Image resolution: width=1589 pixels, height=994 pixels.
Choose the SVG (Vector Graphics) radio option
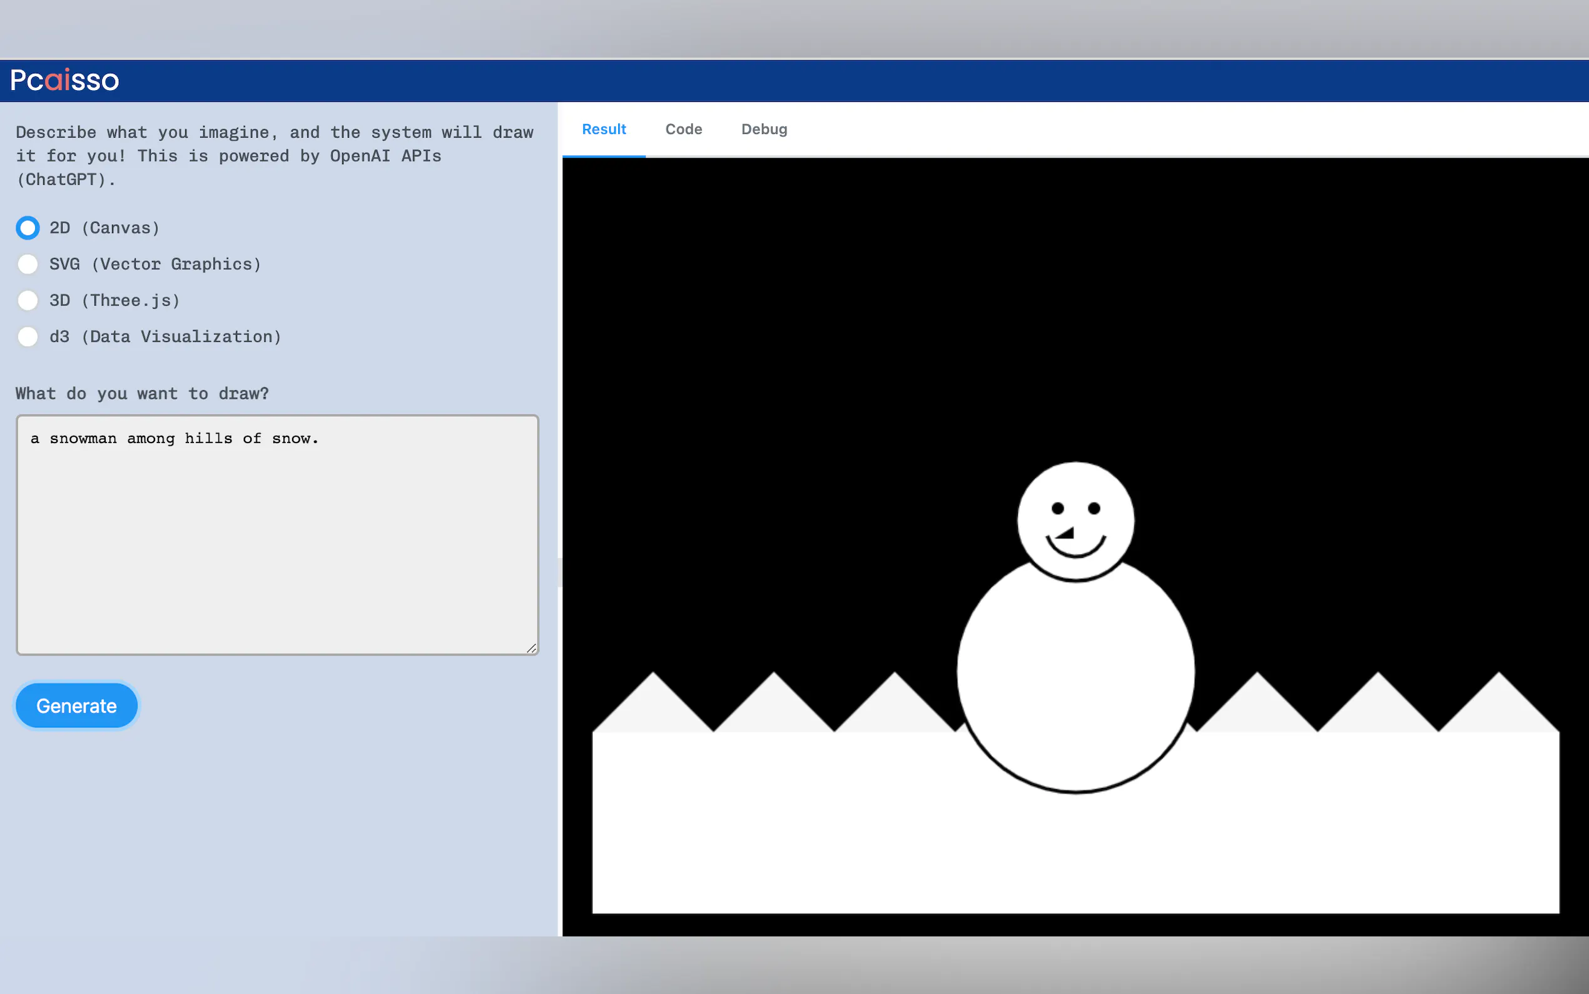(28, 264)
